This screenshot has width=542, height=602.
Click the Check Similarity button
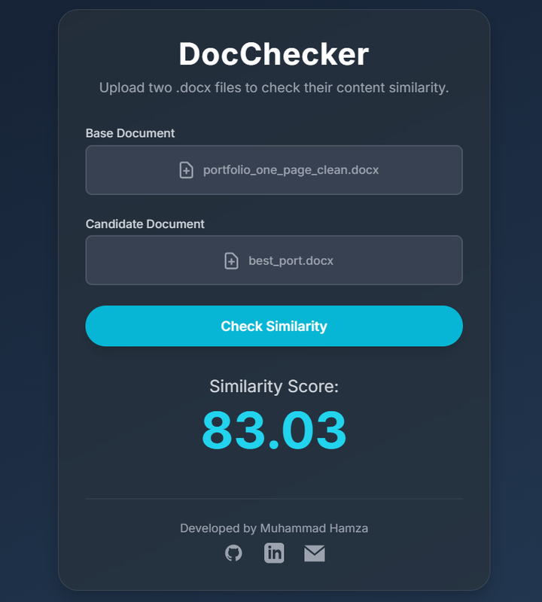point(274,326)
